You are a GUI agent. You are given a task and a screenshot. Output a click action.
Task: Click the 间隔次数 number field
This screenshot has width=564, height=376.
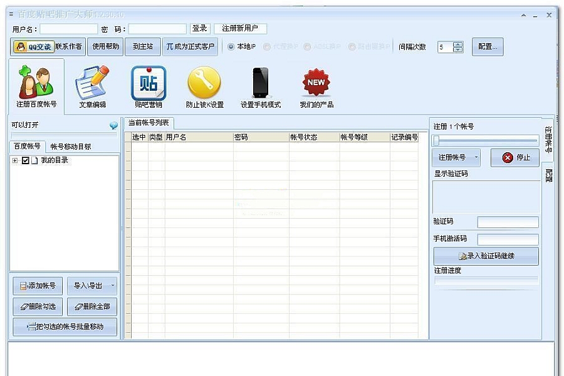(x=446, y=47)
